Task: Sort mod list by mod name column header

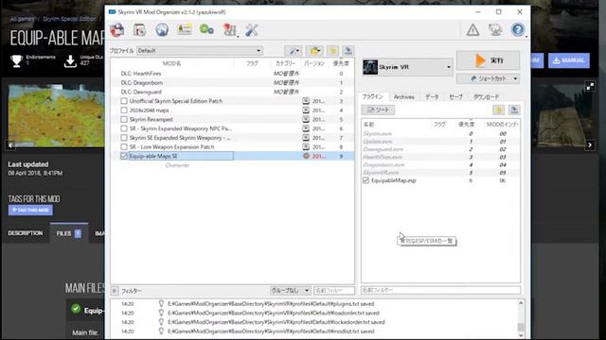Action: [172, 63]
